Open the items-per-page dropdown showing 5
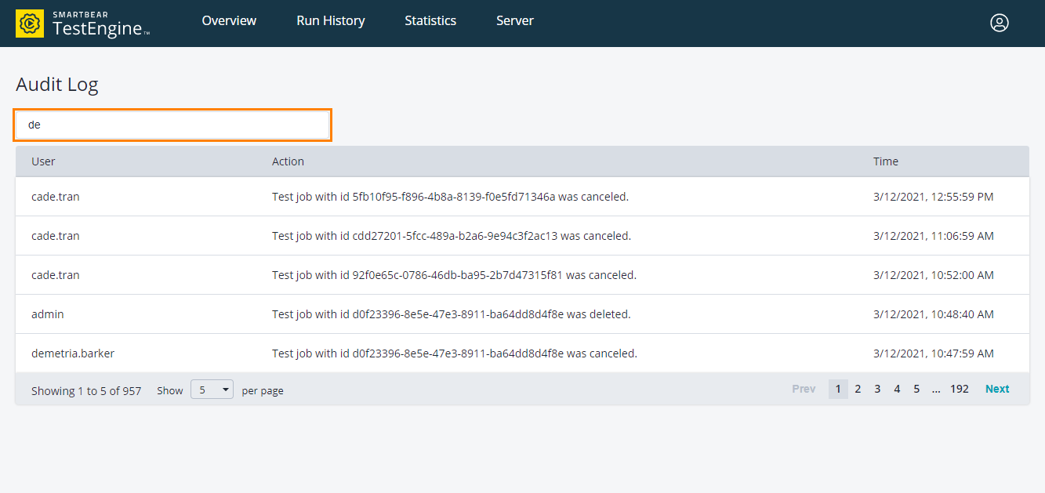Image resolution: width=1045 pixels, height=493 pixels. pos(212,390)
